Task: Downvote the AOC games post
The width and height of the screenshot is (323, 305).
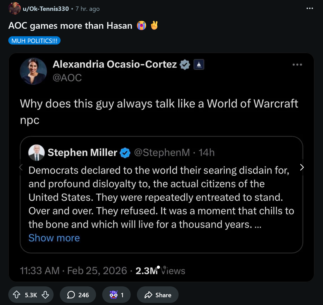Action: pyautogui.click(x=45, y=295)
